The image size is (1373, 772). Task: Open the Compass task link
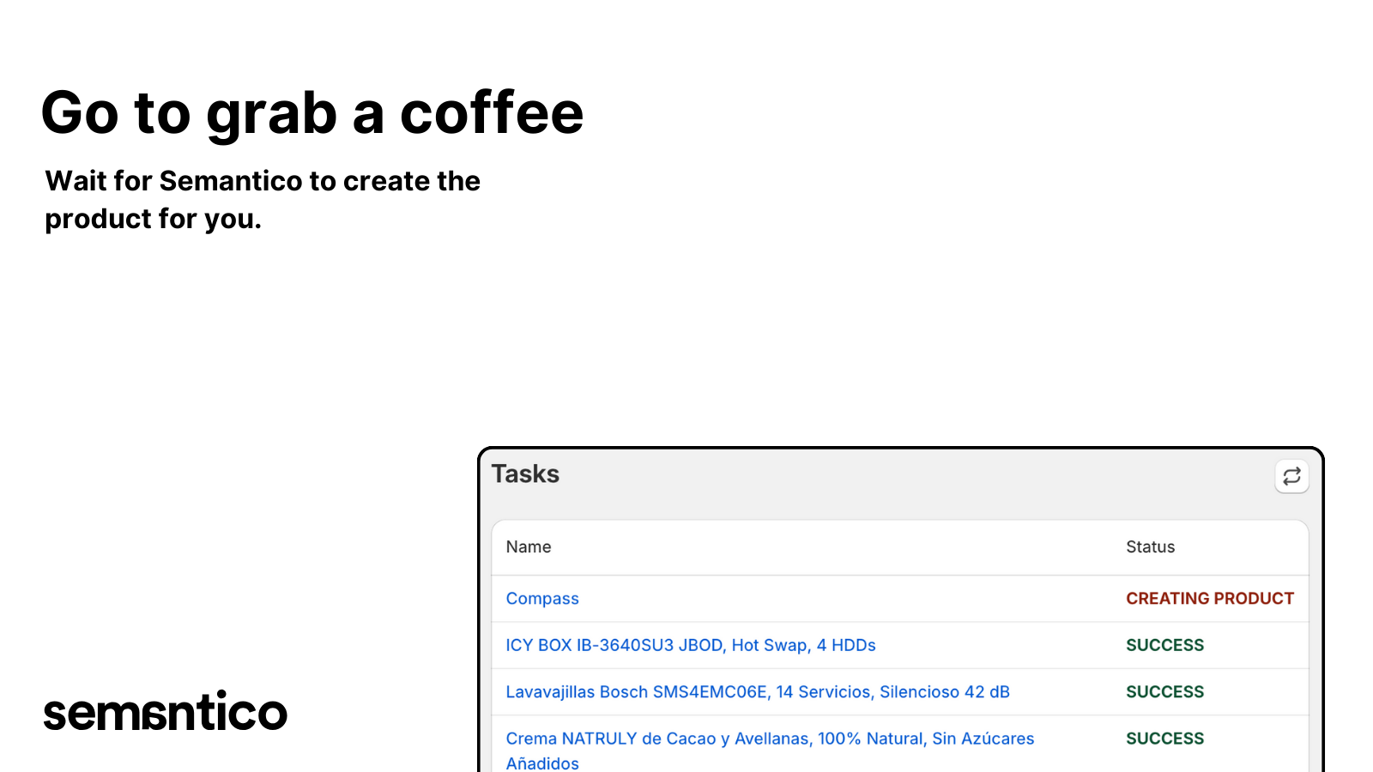tap(541, 598)
